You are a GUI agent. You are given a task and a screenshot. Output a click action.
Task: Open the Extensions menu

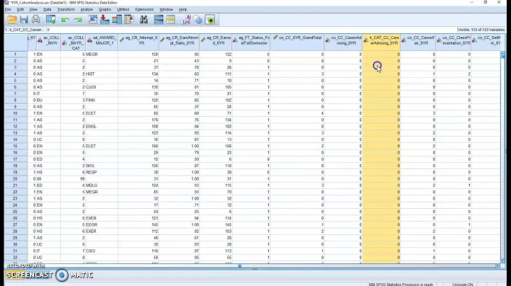[x=144, y=9]
